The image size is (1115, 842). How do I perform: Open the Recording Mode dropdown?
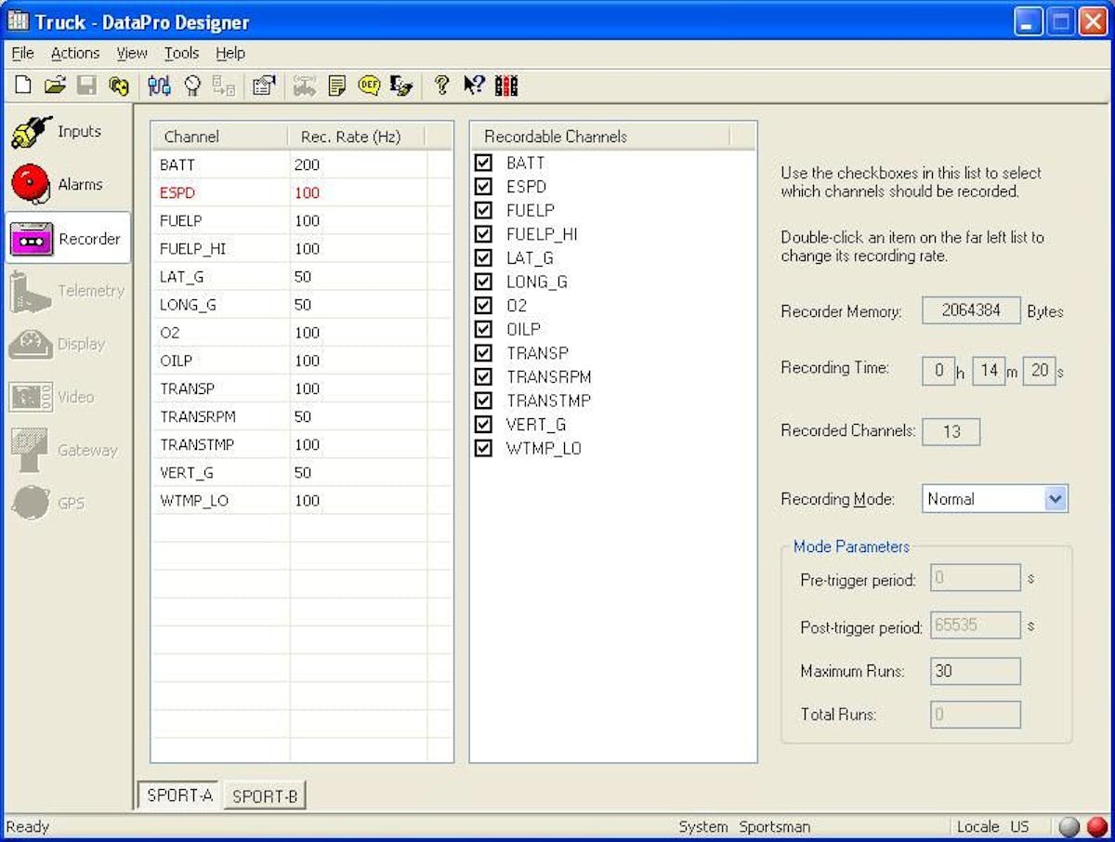pyautogui.click(x=1055, y=499)
